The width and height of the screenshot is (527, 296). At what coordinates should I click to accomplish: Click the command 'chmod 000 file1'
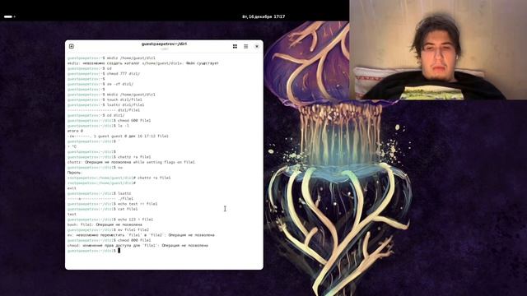(x=134, y=240)
